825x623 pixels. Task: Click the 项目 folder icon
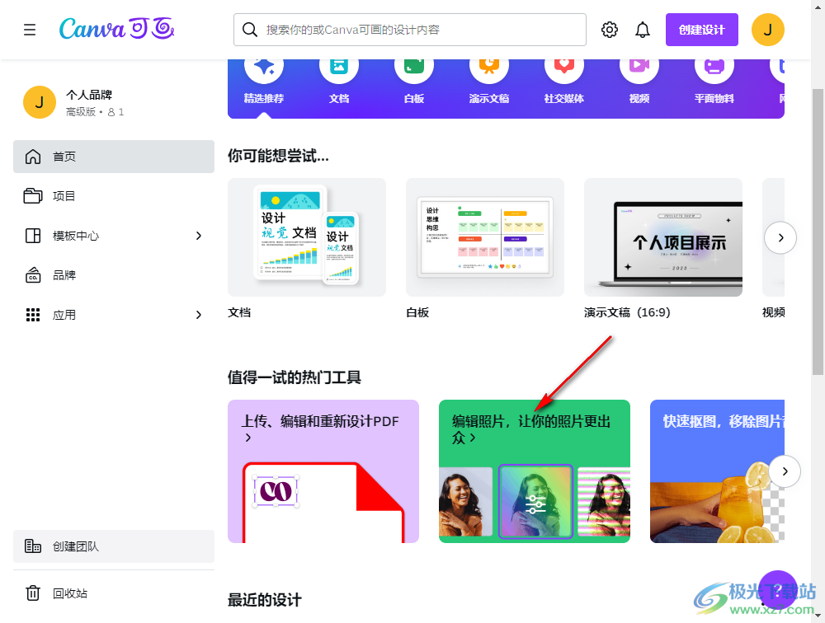pyautogui.click(x=33, y=195)
